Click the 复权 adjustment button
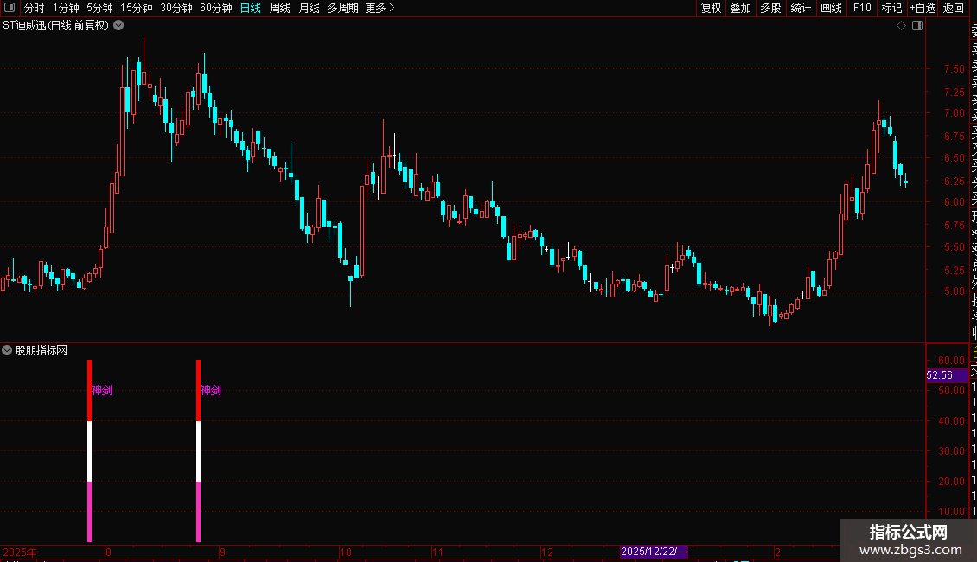Screen dimensions: 977x562 coord(711,8)
